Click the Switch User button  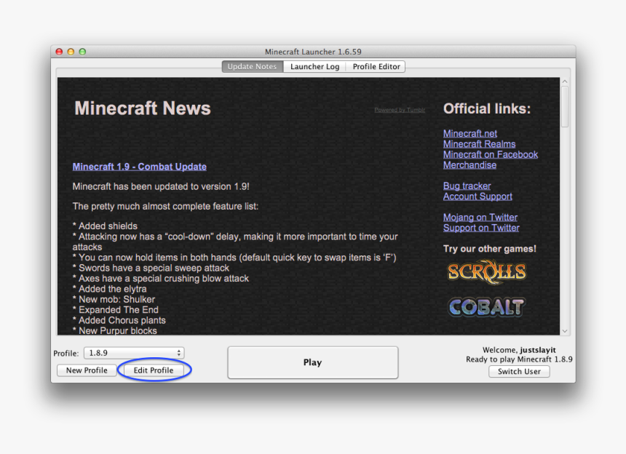pos(518,372)
